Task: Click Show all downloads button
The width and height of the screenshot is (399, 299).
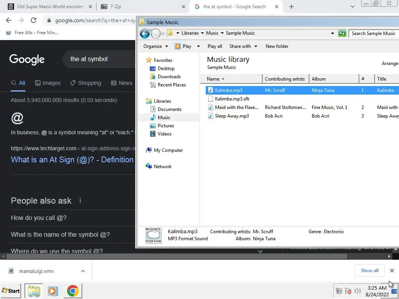Action: [369, 271]
